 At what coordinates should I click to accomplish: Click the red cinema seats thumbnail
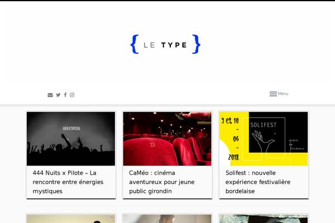tap(167, 139)
